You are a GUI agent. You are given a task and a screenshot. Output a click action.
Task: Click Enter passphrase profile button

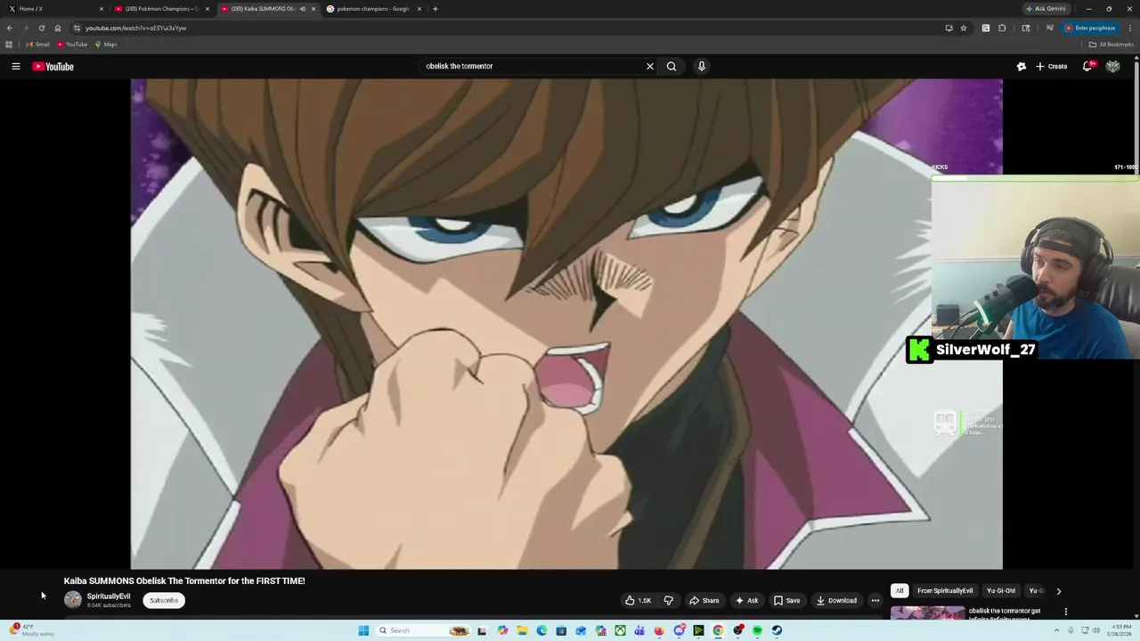click(x=1090, y=28)
